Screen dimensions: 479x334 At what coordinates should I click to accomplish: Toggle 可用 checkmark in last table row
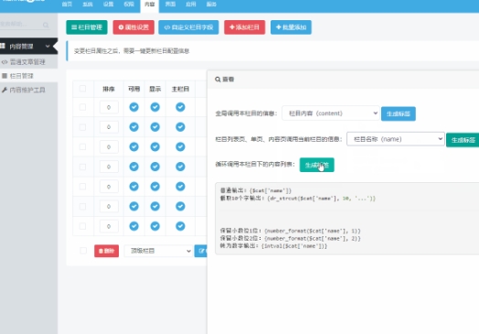(133, 226)
